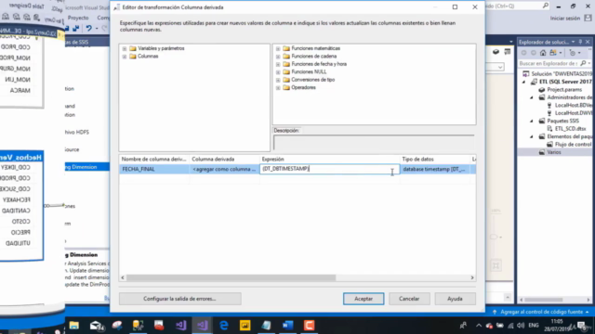Expand the Variables y parámetros node

pyautogui.click(x=125, y=48)
